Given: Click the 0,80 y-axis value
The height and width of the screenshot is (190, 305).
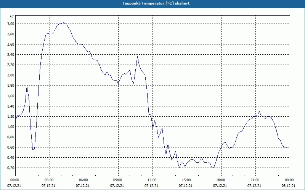Looking at the screenshot, I should (11, 137).
